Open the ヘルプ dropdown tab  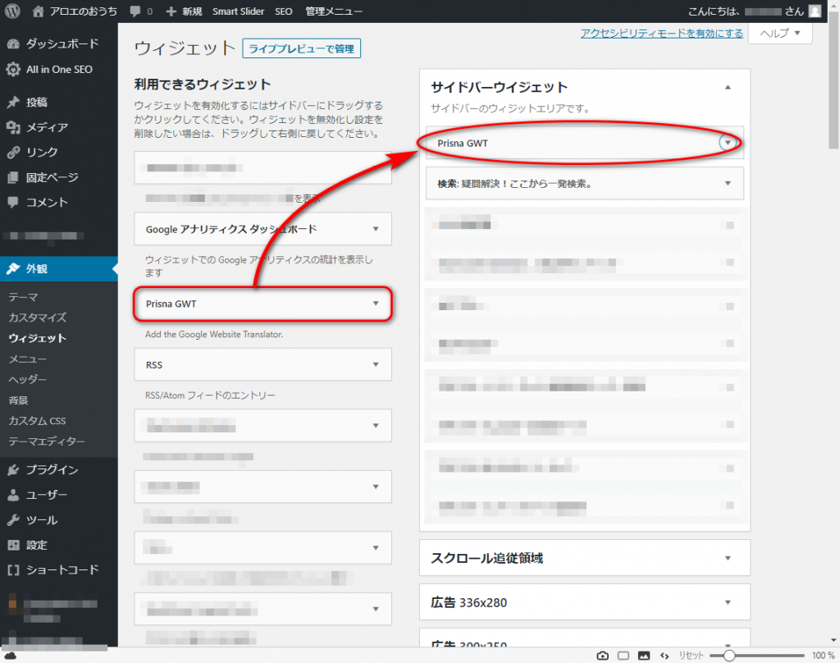[779, 34]
